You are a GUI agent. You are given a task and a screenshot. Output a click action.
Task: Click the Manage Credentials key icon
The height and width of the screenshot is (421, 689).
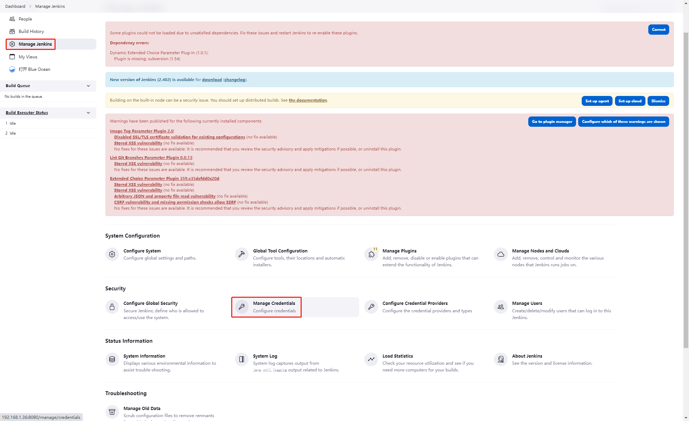pos(241,307)
